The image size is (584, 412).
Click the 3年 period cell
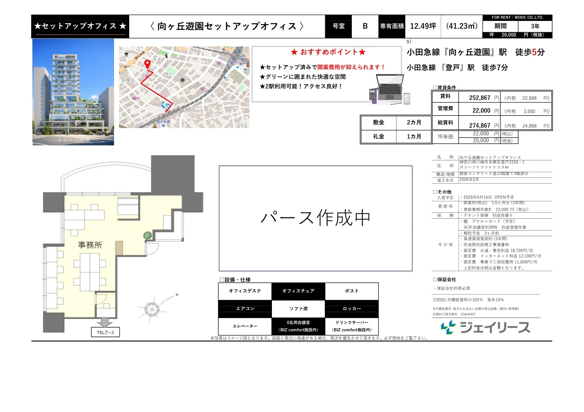pyautogui.click(x=535, y=26)
